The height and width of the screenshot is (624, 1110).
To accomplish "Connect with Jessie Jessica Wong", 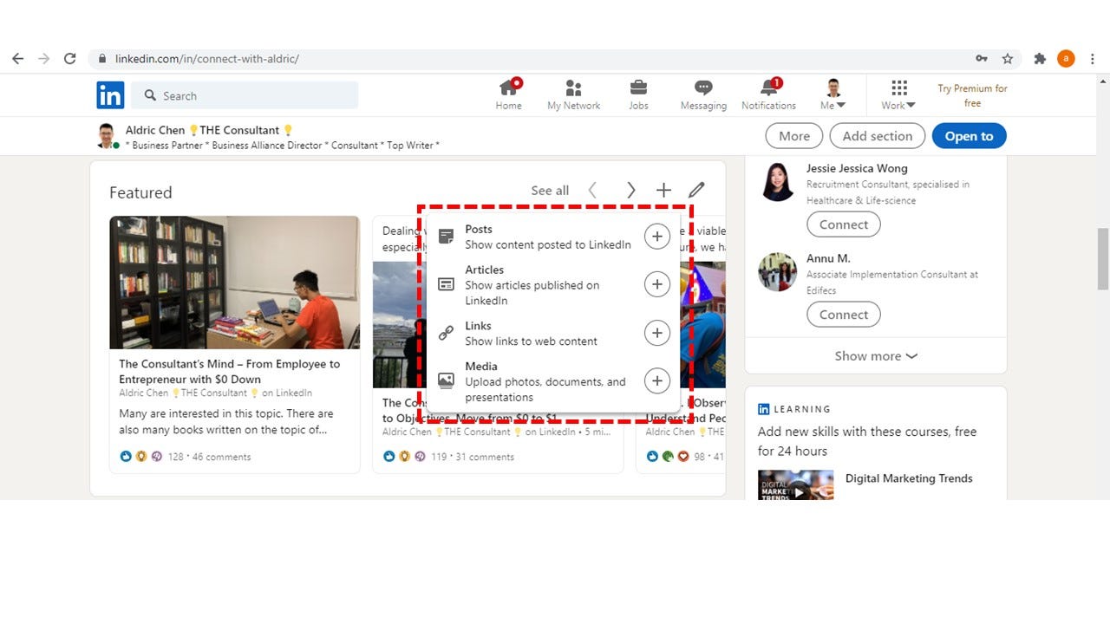I will pos(844,224).
